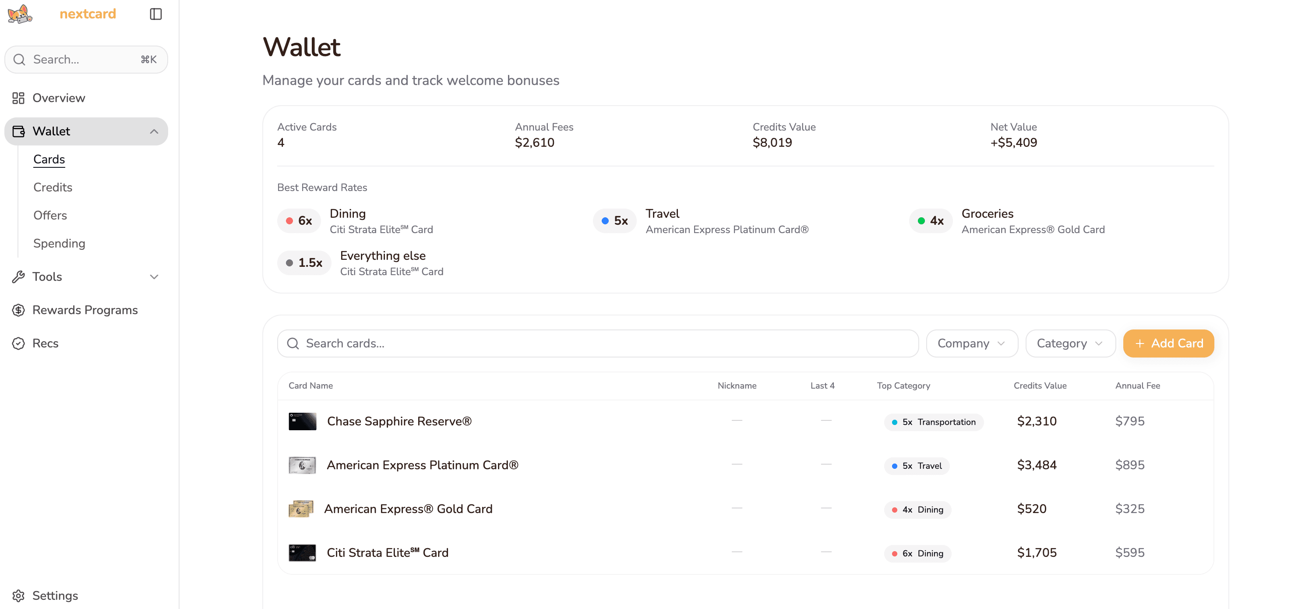Screen dimensions: 1298x609
Task: Open Rewards Programs in sidebar
Action: point(86,310)
